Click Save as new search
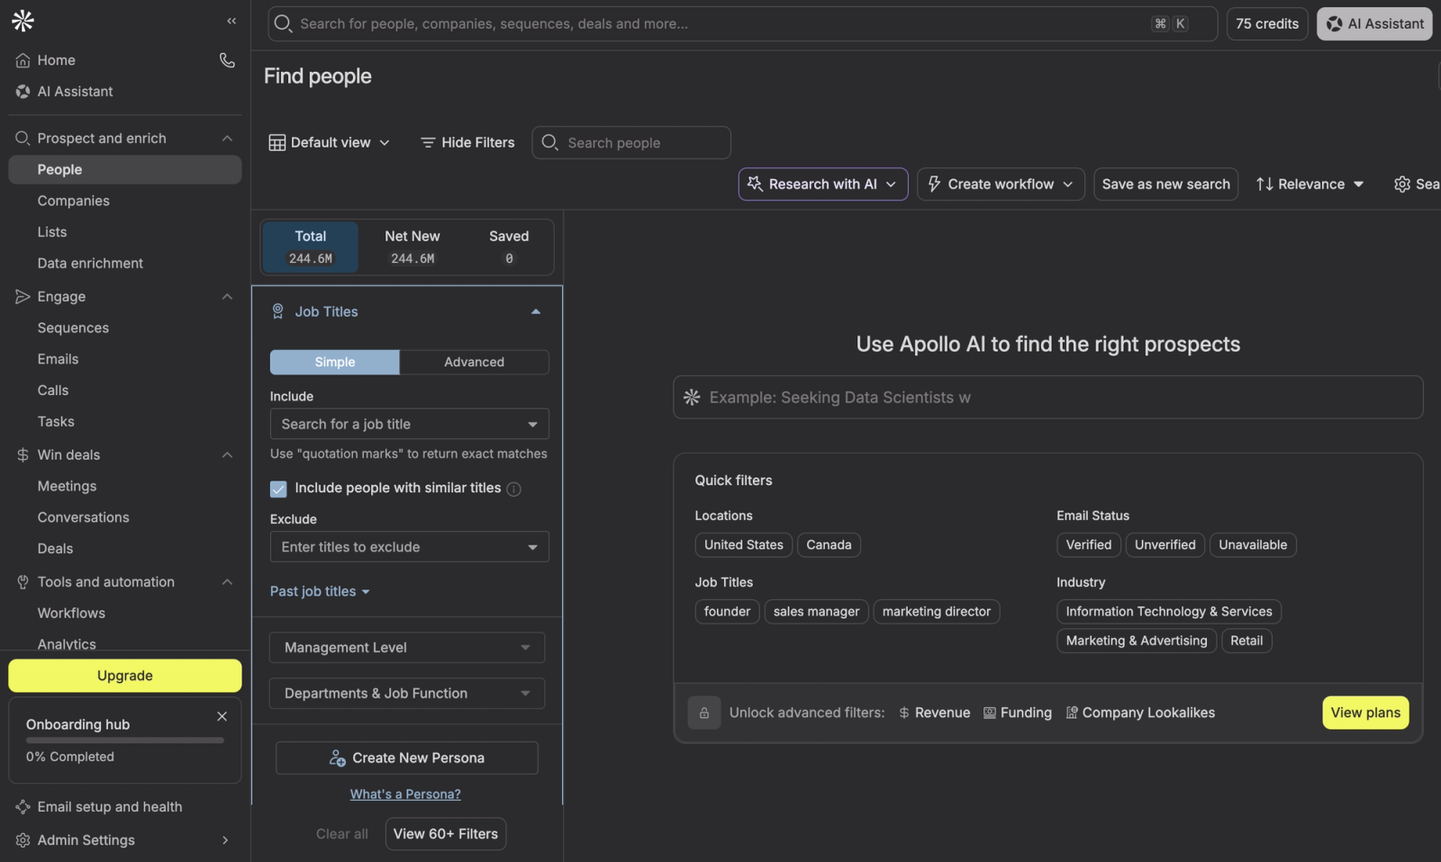 click(x=1165, y=184)
